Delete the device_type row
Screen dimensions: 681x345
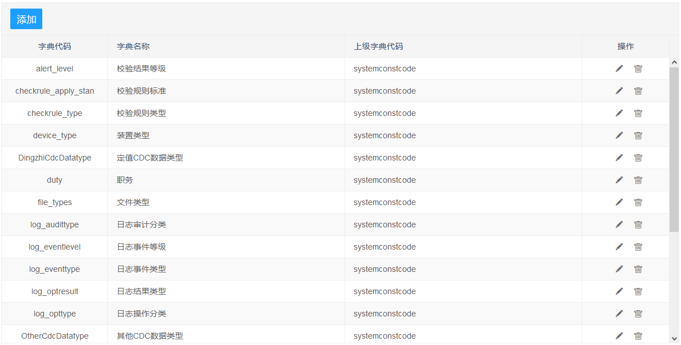(x=638, y=135)
